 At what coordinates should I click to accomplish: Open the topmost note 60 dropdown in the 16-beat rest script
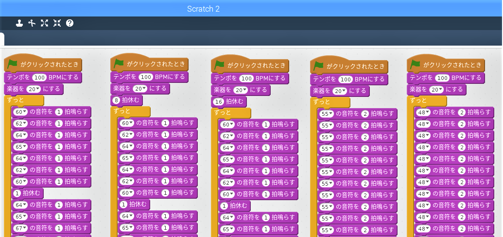[x=227, y=125]
